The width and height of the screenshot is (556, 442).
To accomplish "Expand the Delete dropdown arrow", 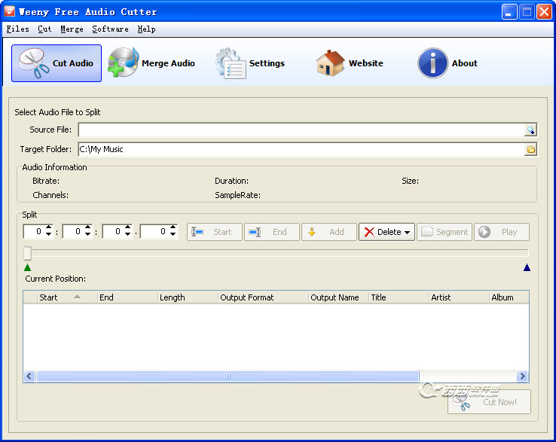I will (408, 232).
